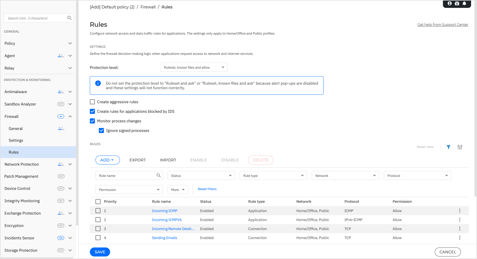The image size is (477, 259).
Task: Click the notifications bell icon
Action: coord(464,3)
